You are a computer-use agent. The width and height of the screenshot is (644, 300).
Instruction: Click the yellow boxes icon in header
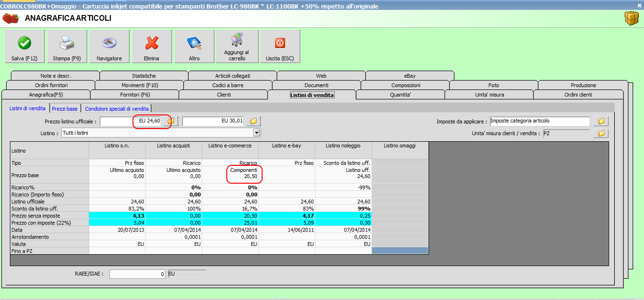pos(631,18)
